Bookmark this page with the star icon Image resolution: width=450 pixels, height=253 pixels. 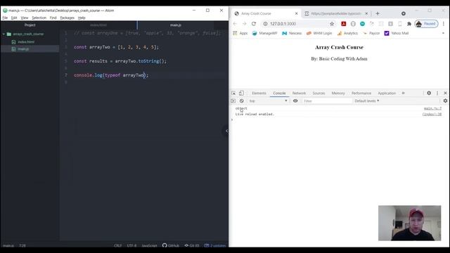tap(332, 24)
